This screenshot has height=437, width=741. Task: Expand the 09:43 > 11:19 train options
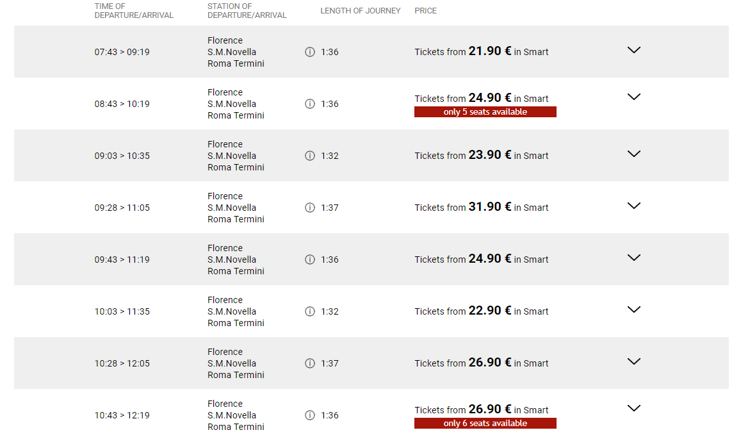[x=634, y=258]
